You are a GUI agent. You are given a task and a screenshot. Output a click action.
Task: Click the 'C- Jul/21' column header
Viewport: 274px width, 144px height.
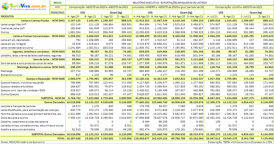click(246, 16)
